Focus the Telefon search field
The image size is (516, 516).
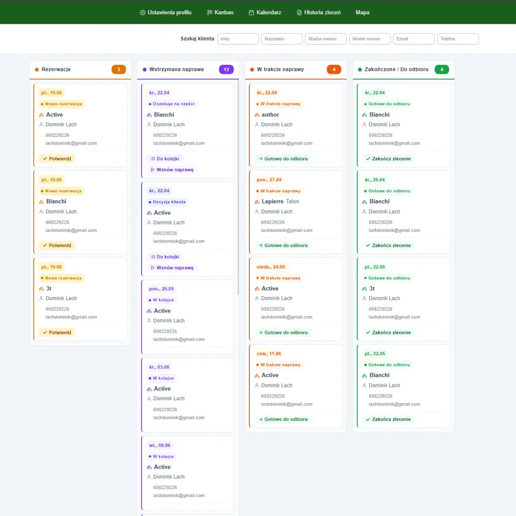[458, 39]
